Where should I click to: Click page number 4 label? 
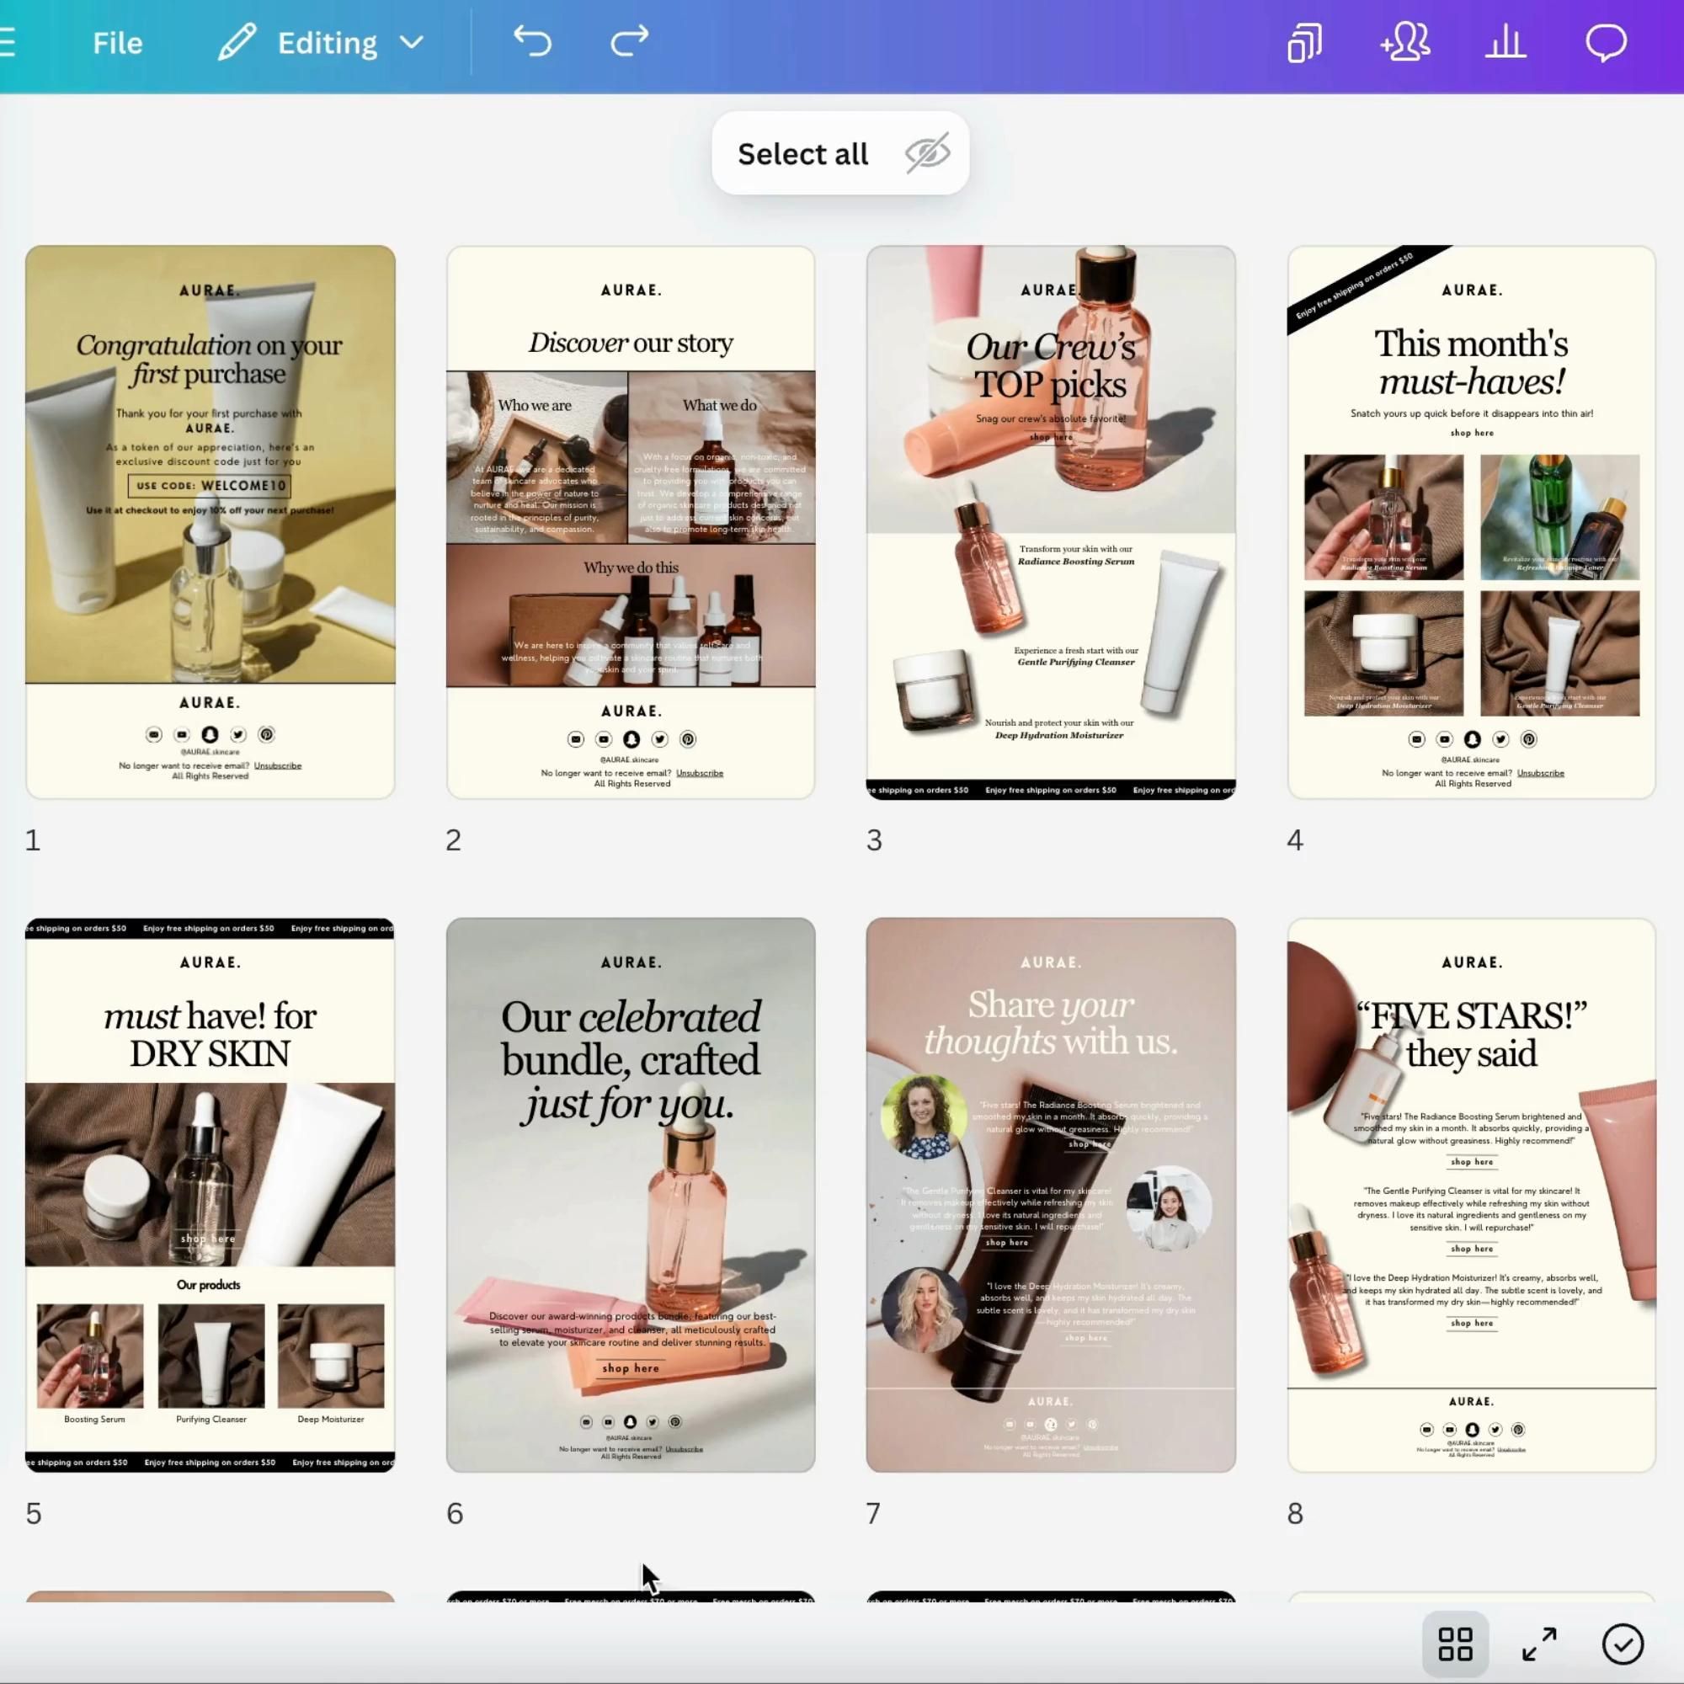click(x=1295, y=840)
